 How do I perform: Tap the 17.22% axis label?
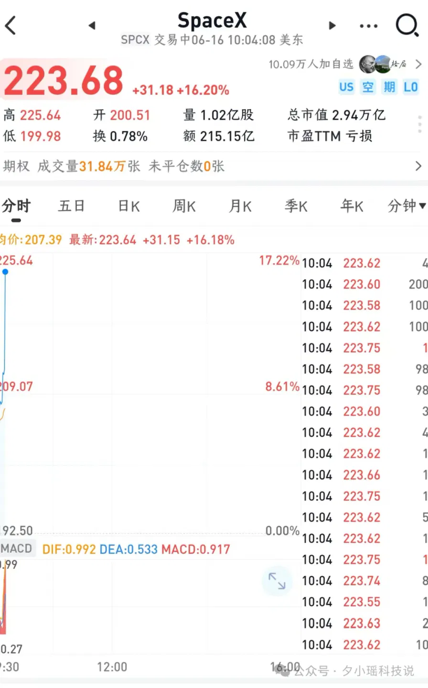[279, 260]
